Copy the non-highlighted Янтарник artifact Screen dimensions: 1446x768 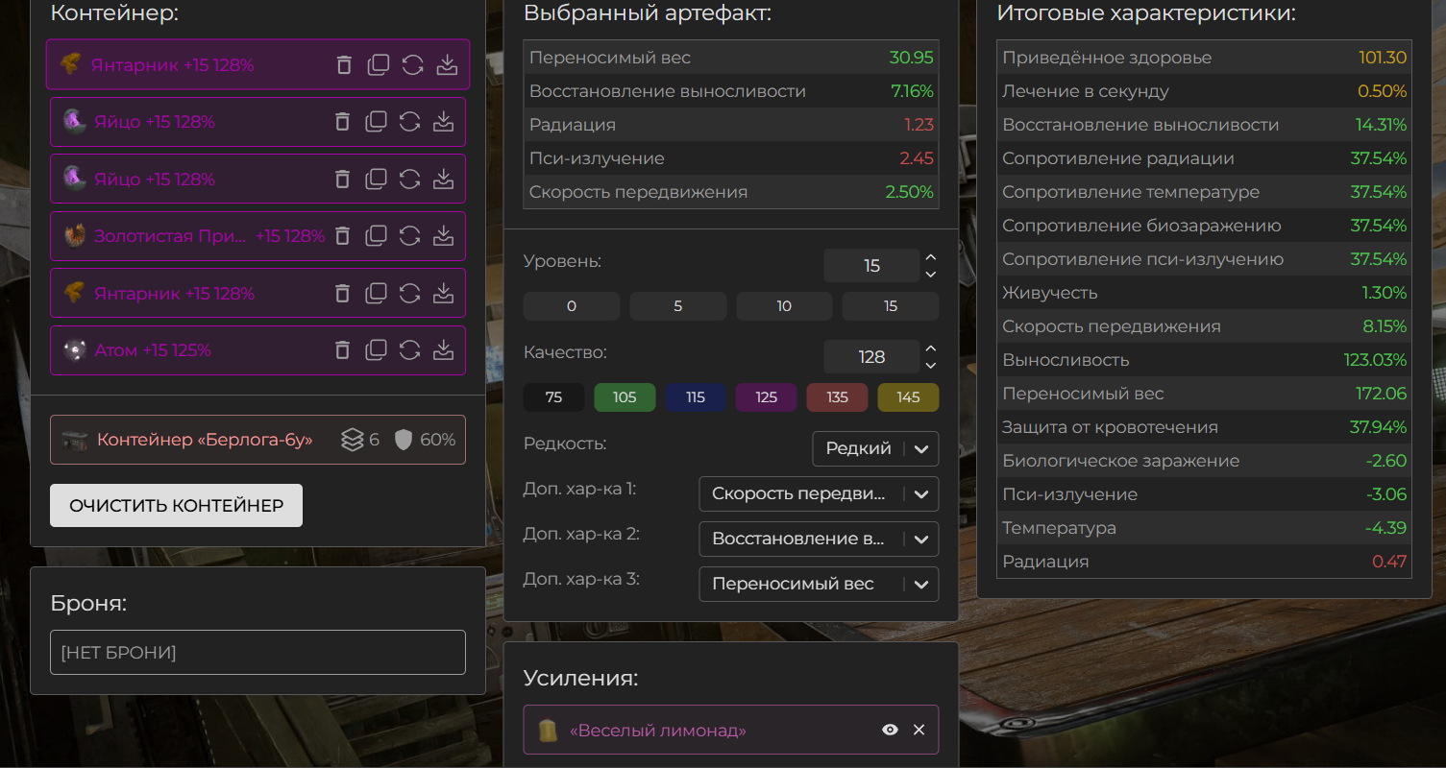coord(377,294)
